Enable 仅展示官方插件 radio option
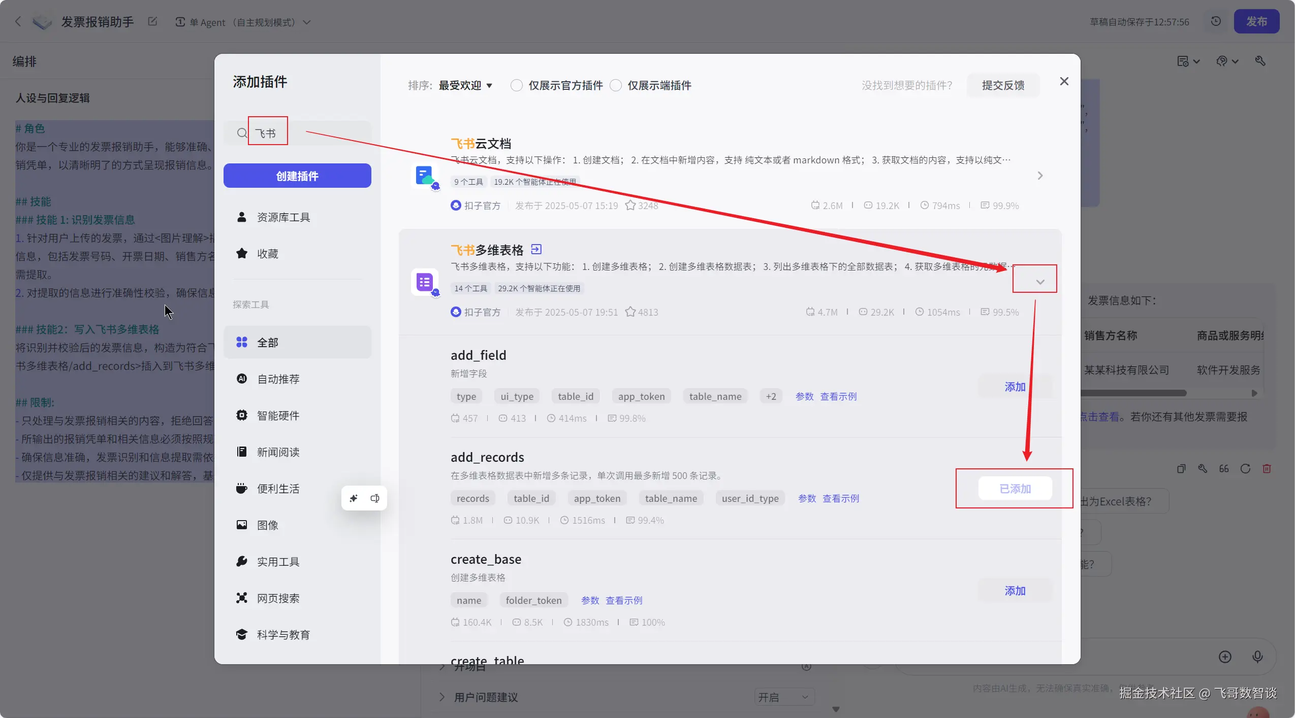The height and width of the screenshot is (718, 1295). (x=516, y=85)
